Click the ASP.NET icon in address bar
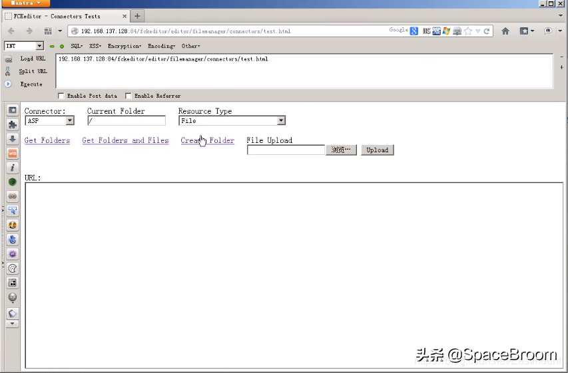Viewport: 568px width, 373px height. pyautogui.click(x=437, y=31)
